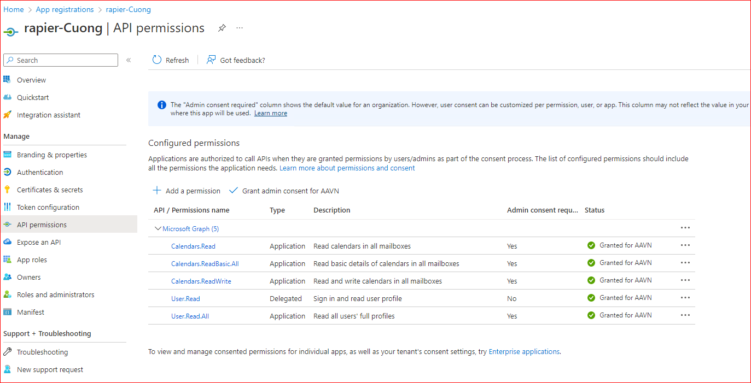Screen dimensions: 751x383
Task: Collapse the sidebar with double-chevron button
Action: [x=129, y=60]
